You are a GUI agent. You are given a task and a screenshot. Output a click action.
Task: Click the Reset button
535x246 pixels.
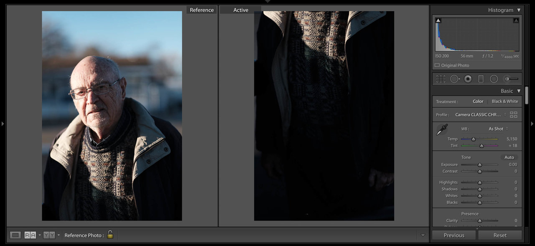(x=500, y=235)
